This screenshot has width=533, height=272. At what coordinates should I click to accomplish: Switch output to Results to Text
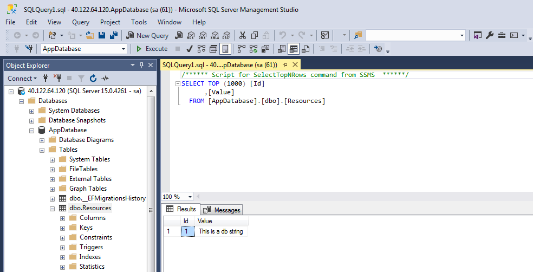(282, 49)
